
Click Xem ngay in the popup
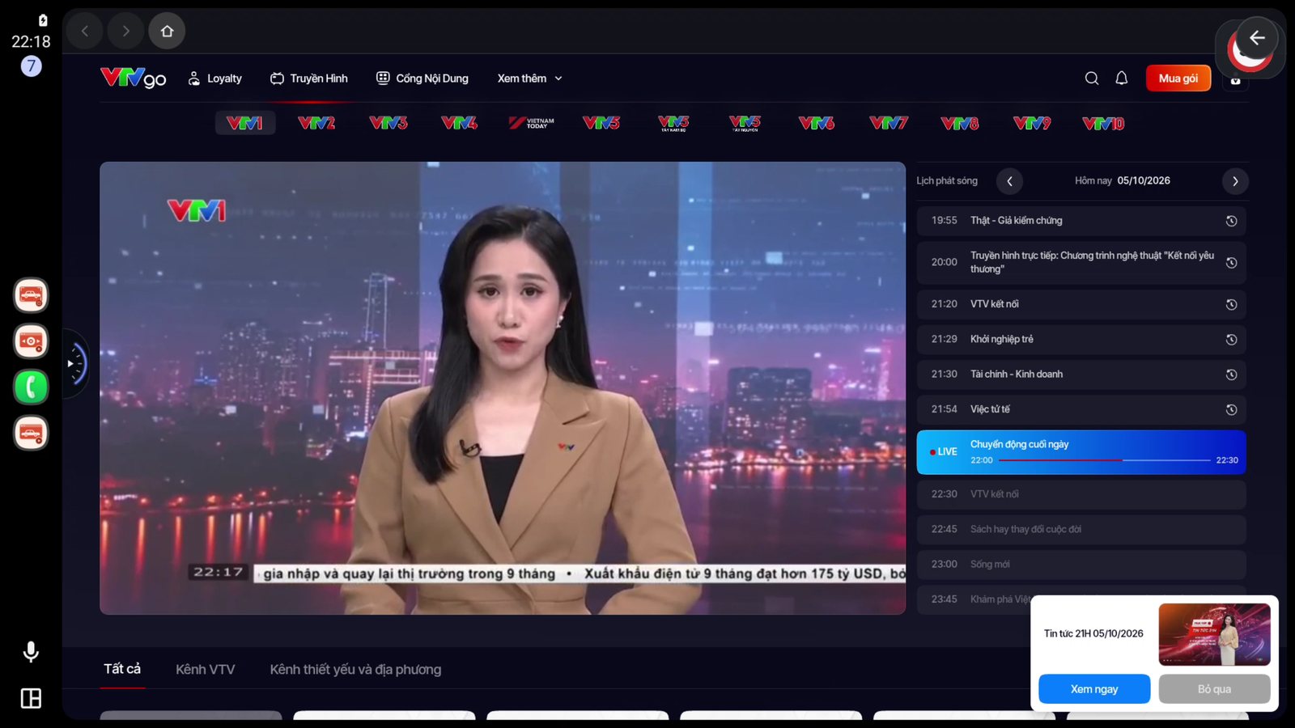point(1094,689)
